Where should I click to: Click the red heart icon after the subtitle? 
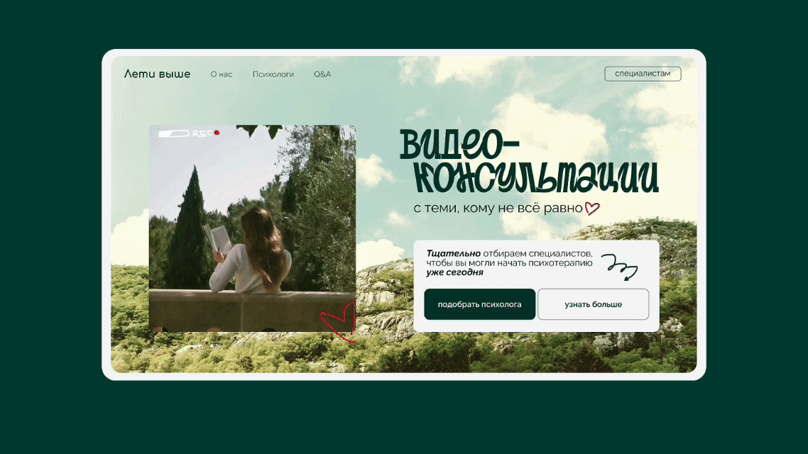(x=592, y=209)
